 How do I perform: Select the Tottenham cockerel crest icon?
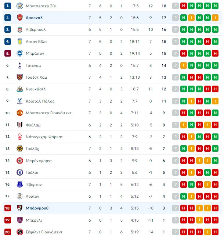coord(20,65)
